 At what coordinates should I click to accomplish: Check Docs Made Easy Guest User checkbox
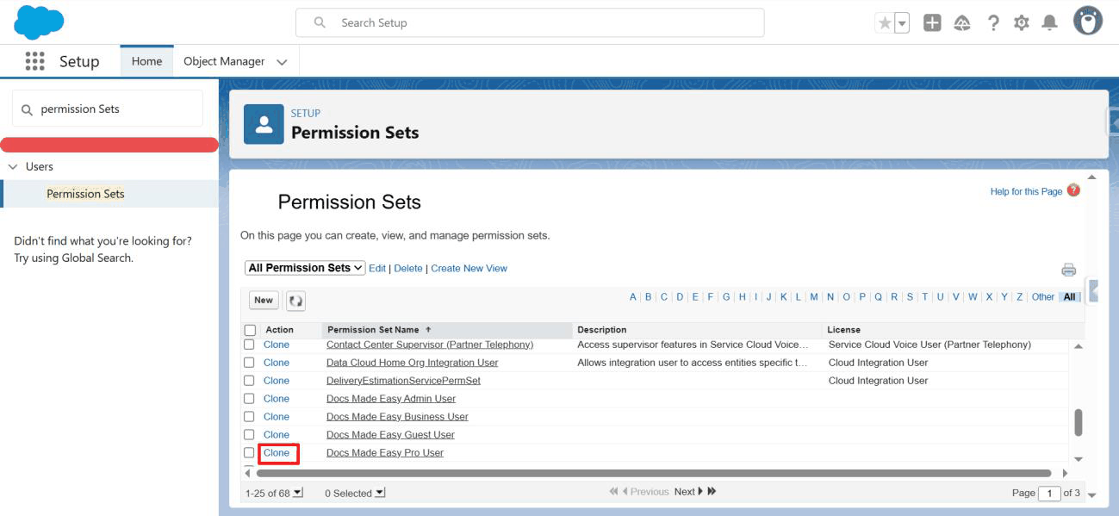point(249,435)
